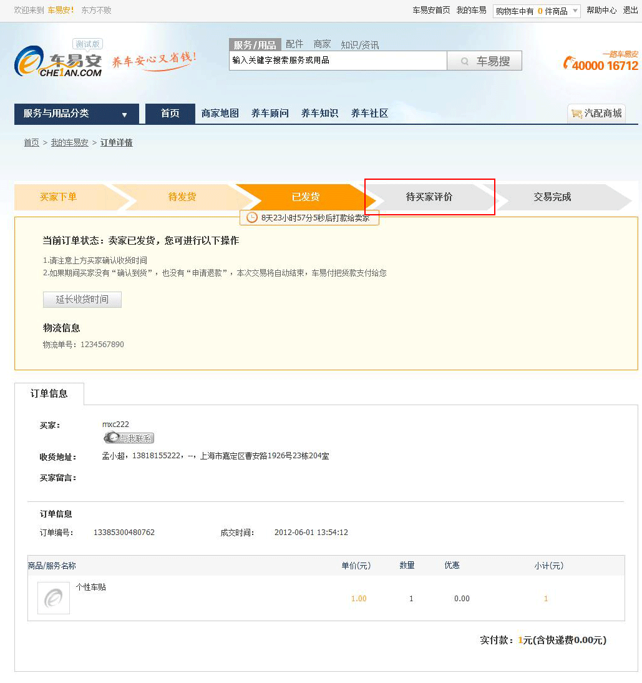Click the 养车安心又省钱 slogan graphic

point(154,61)
